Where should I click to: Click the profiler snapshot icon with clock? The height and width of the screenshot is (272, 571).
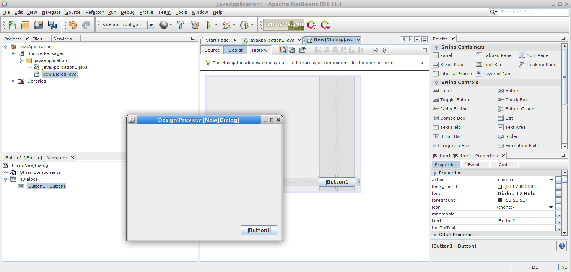click(x=312, y=25)
